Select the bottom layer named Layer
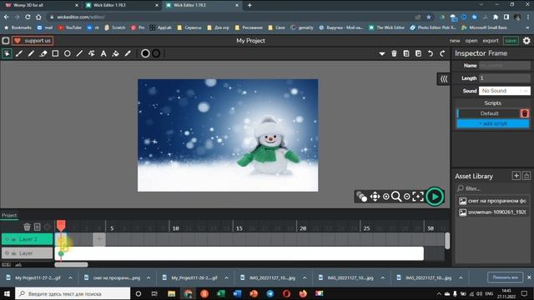Image resolution: width=534 pixels, height=300 pixels. tap(28, 253)
